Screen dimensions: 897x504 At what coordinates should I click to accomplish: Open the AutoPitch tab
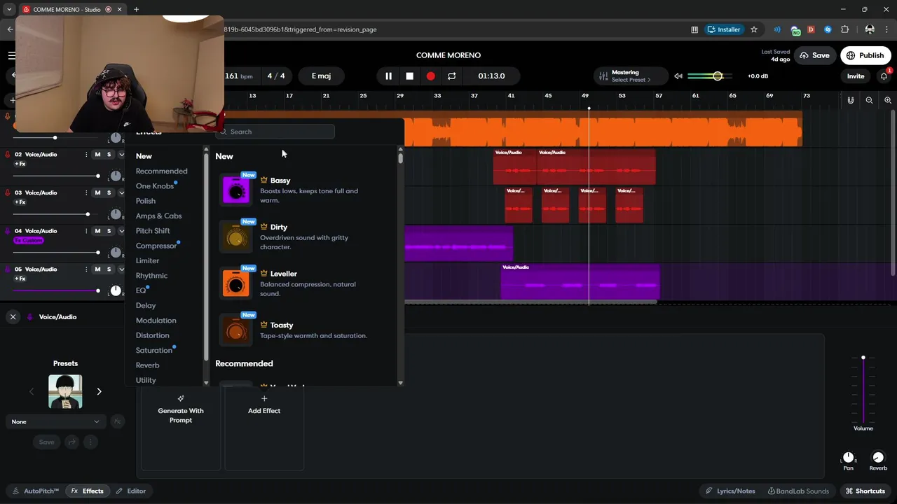click(35, 491)
